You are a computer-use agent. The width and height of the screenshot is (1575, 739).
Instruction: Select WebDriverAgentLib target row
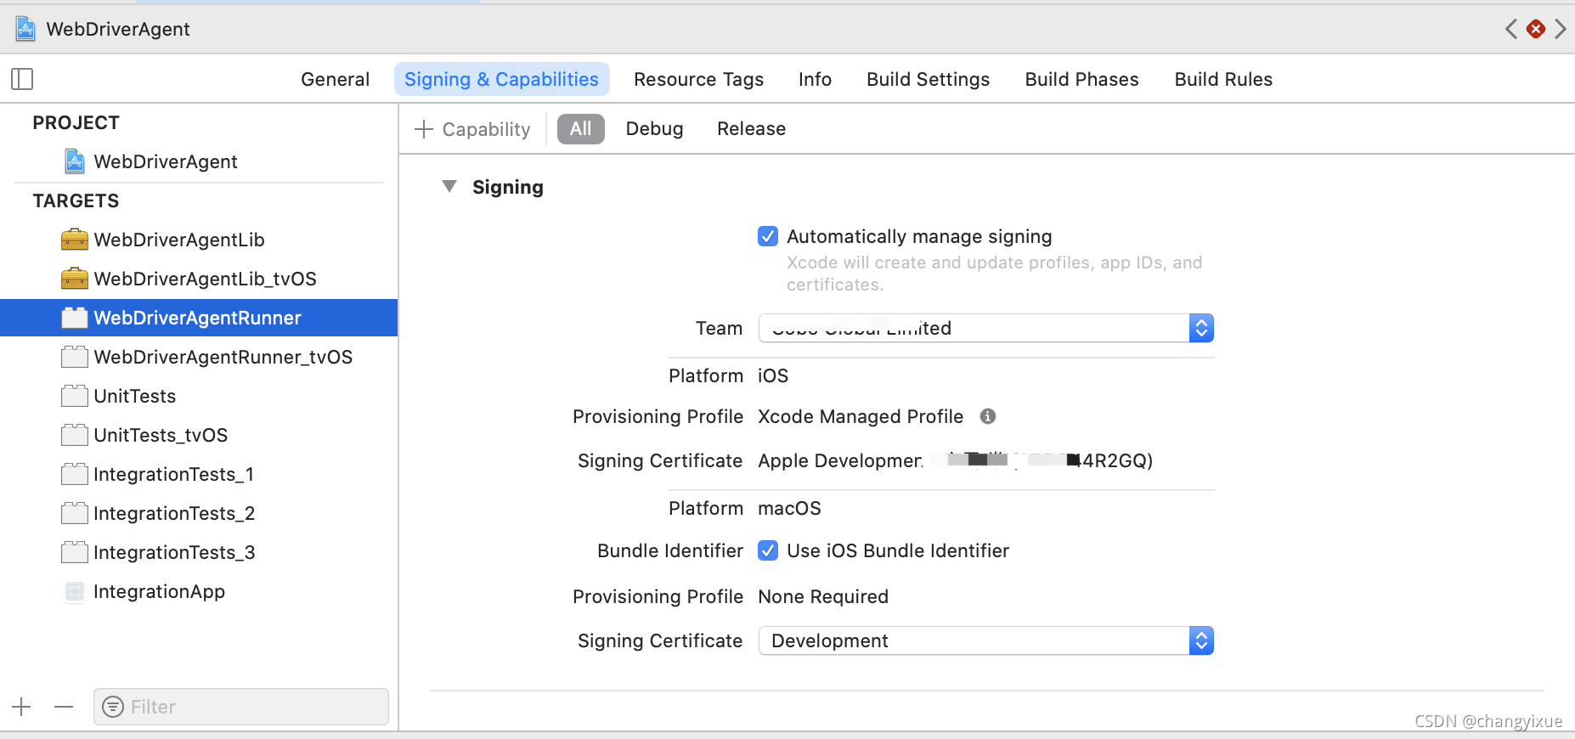(x=199, y=240)
